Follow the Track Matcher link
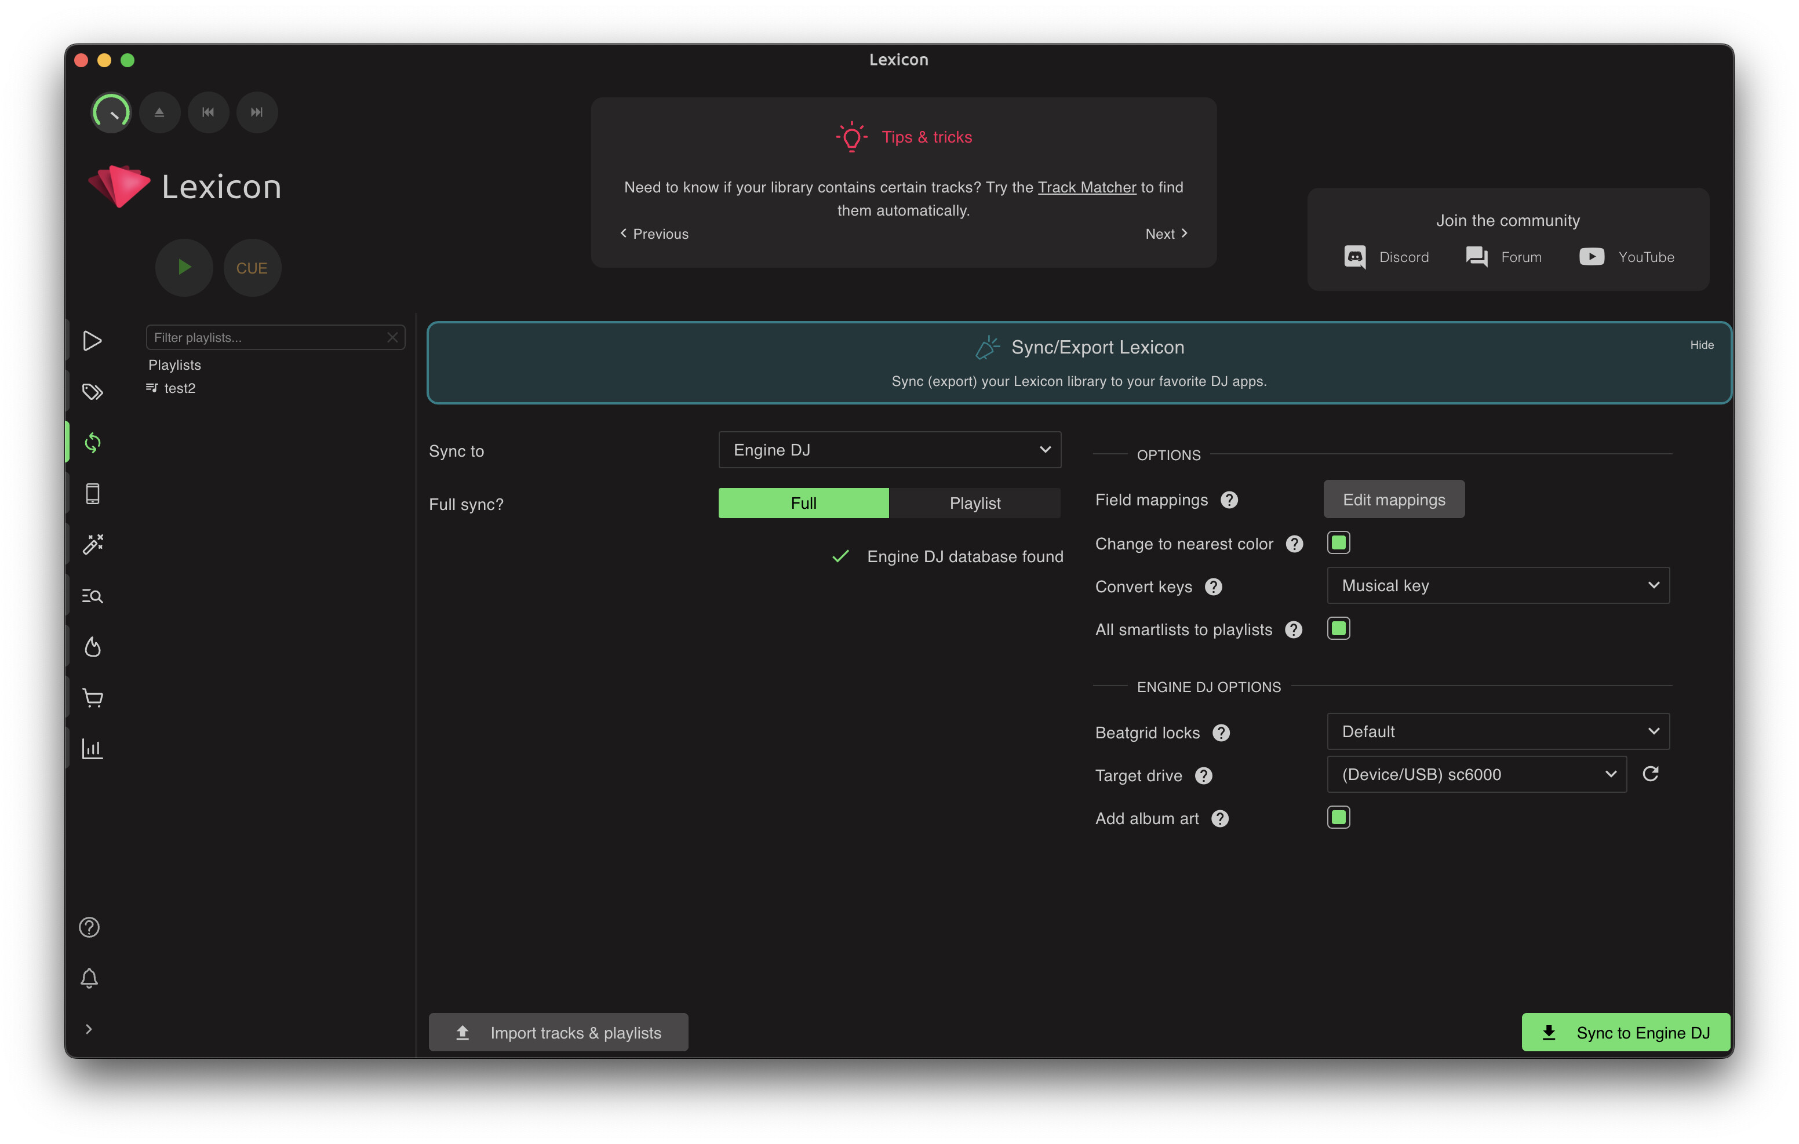This screenshot has width=1799, height=1144. [1086, 187]
